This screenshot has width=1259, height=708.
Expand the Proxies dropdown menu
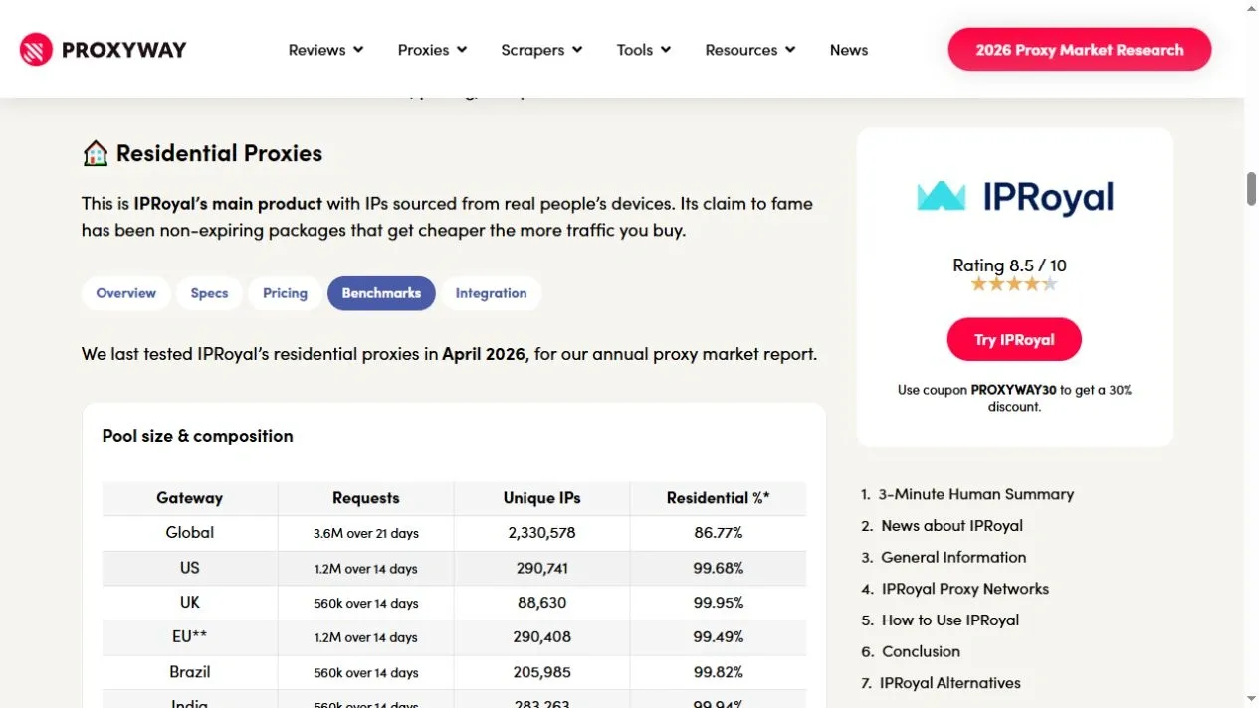coord(432,50)
